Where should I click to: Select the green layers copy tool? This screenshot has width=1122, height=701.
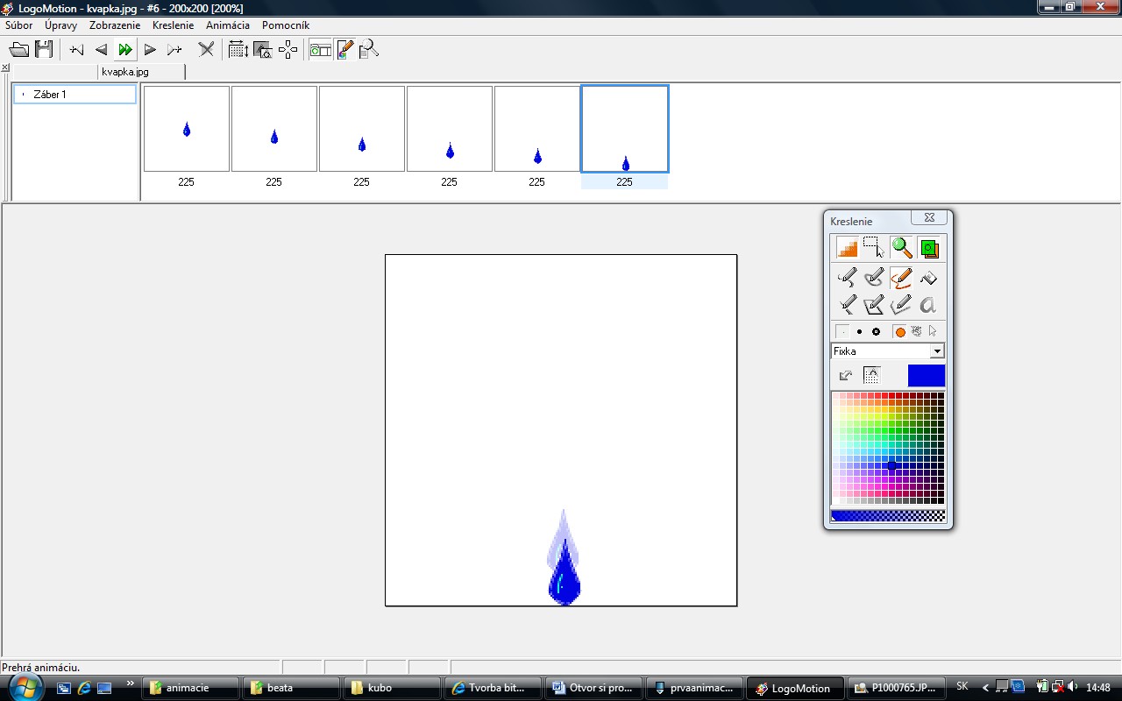[928, 249]
